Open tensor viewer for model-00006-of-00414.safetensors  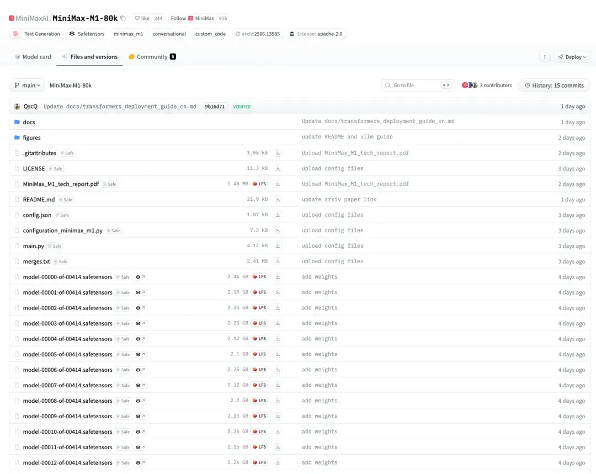(140, 370)
